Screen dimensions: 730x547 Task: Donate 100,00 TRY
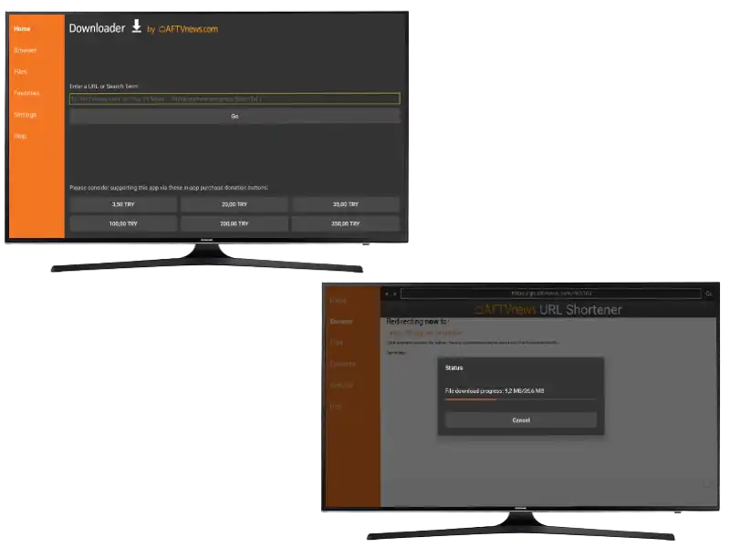coord(123,223)
